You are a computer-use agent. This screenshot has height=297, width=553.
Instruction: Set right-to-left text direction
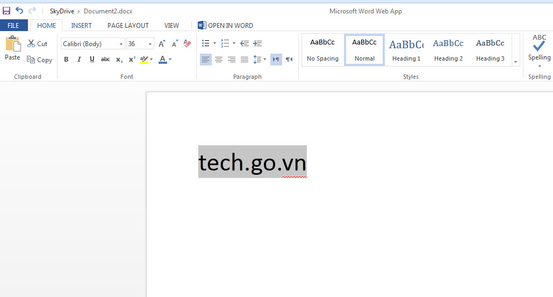tap(289, 60)
